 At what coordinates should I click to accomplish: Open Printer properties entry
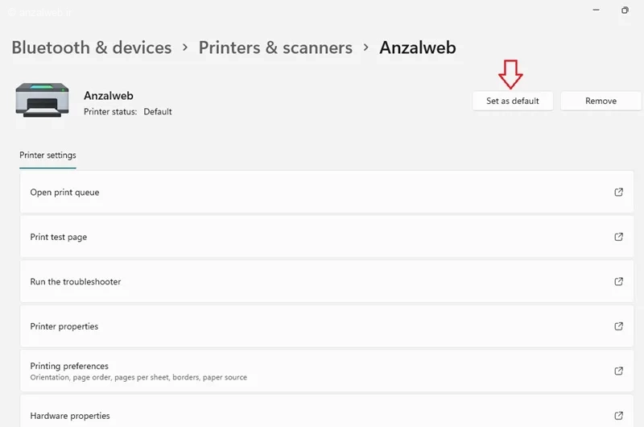coord(327,326)
